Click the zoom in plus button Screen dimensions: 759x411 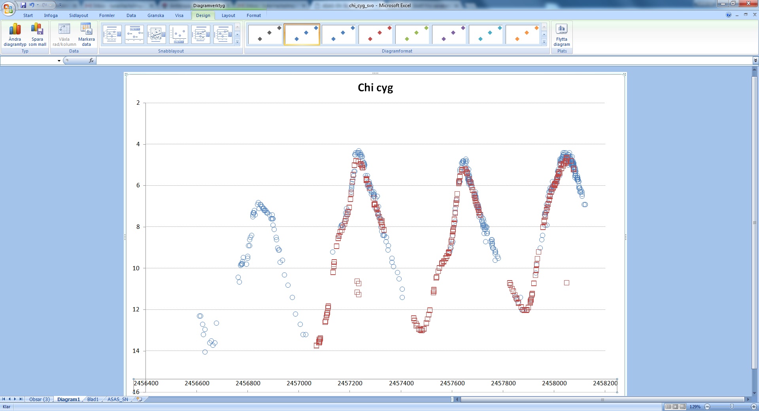click(x=753, y=407)
